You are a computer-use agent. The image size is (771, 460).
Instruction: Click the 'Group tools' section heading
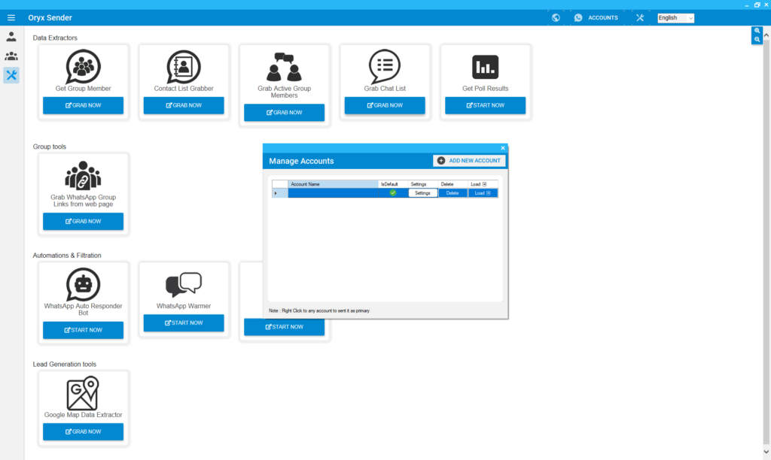(x=49, y=147)
